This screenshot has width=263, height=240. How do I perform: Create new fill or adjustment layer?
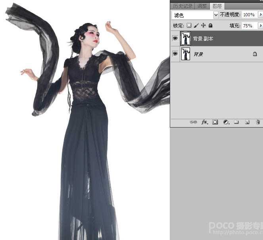(x=226, y=122)
